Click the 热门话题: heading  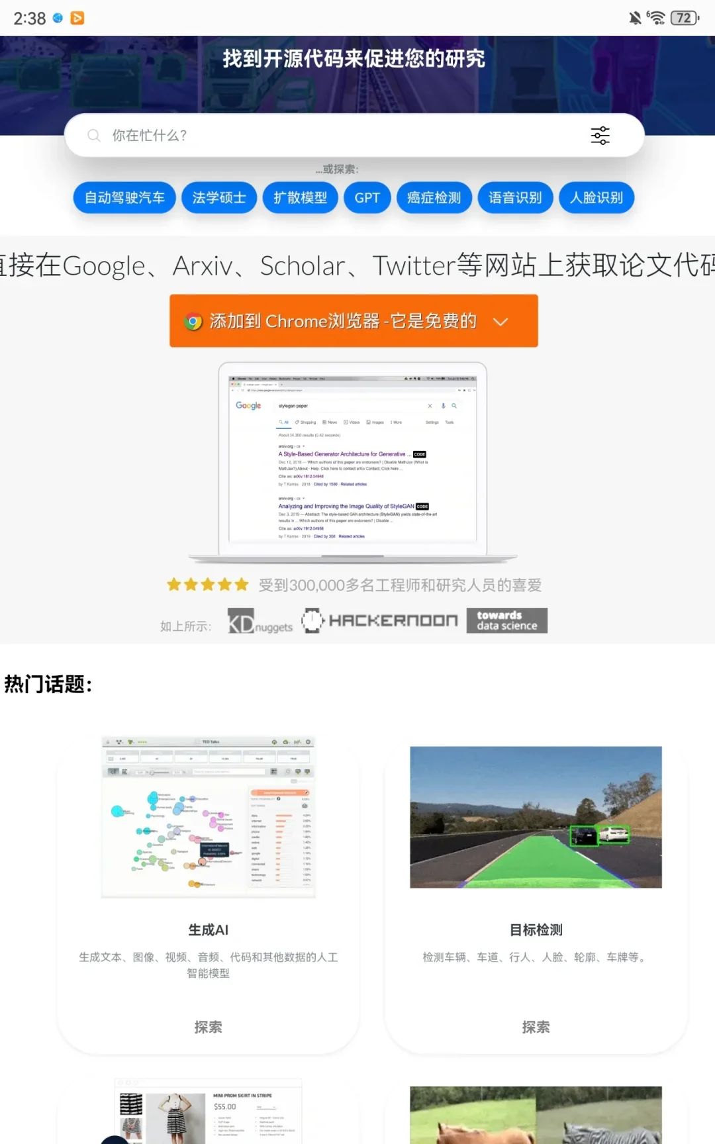pos(48,684)
